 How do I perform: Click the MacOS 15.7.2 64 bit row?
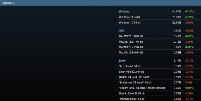pos(131,47)
